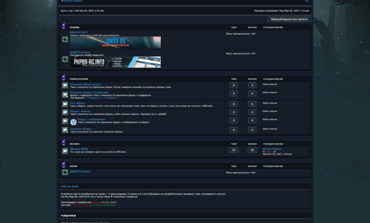Open the Нормален форум с подфоруми link
This screenshot has height=223, width=370.
[89, 93]
